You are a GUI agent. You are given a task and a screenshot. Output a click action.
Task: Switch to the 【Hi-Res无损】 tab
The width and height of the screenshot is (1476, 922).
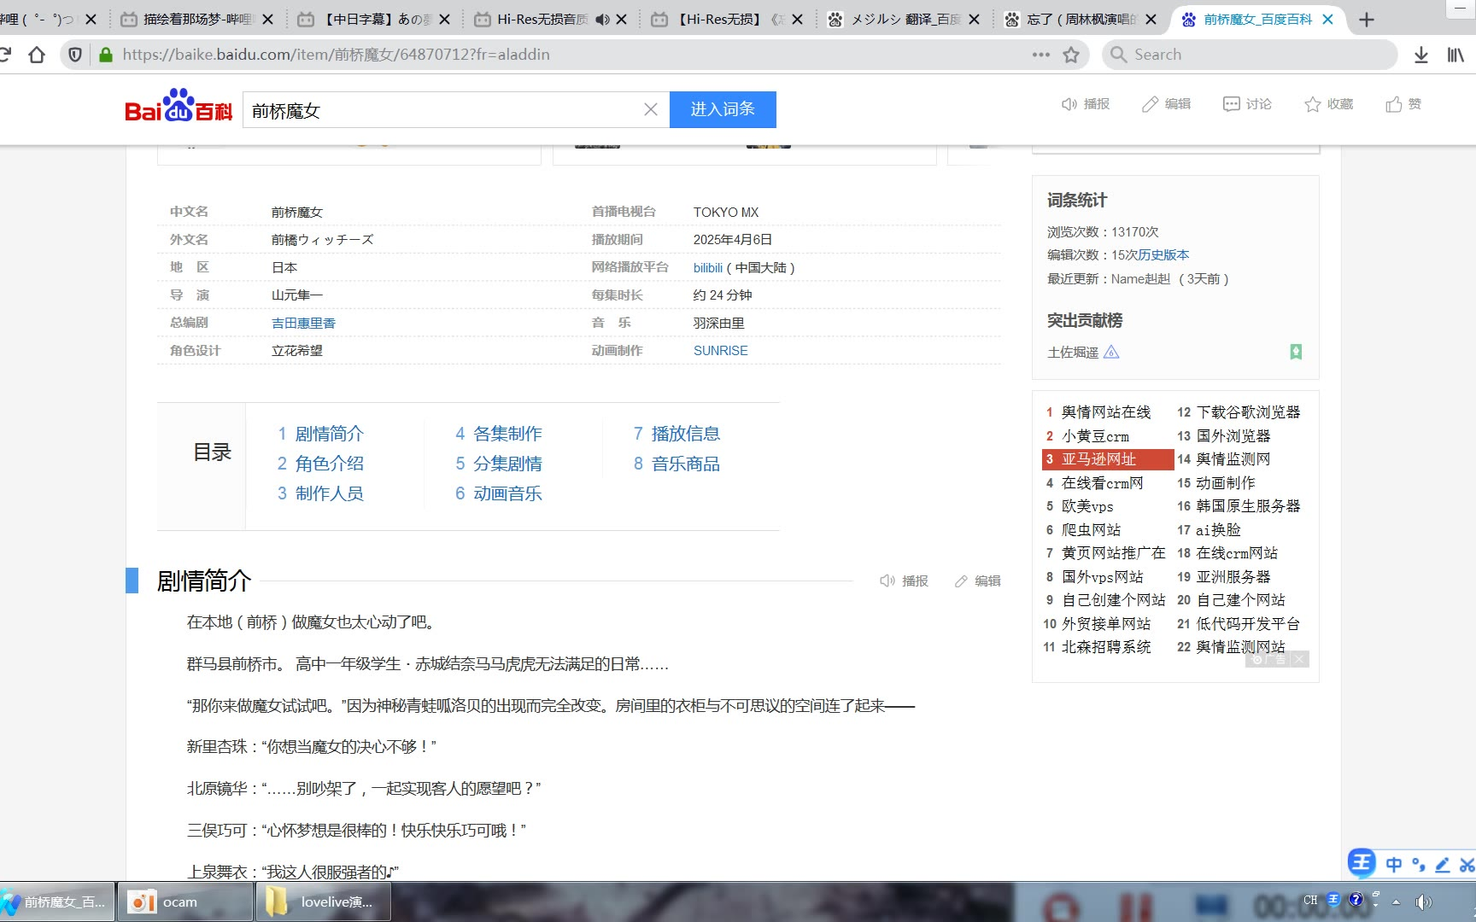pos(726,19)
